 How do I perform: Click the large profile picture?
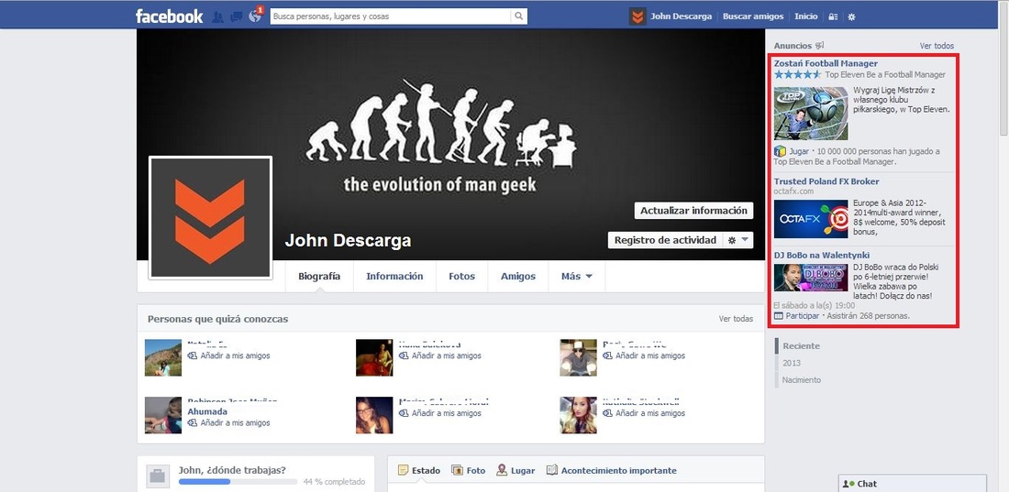(210, 218)
